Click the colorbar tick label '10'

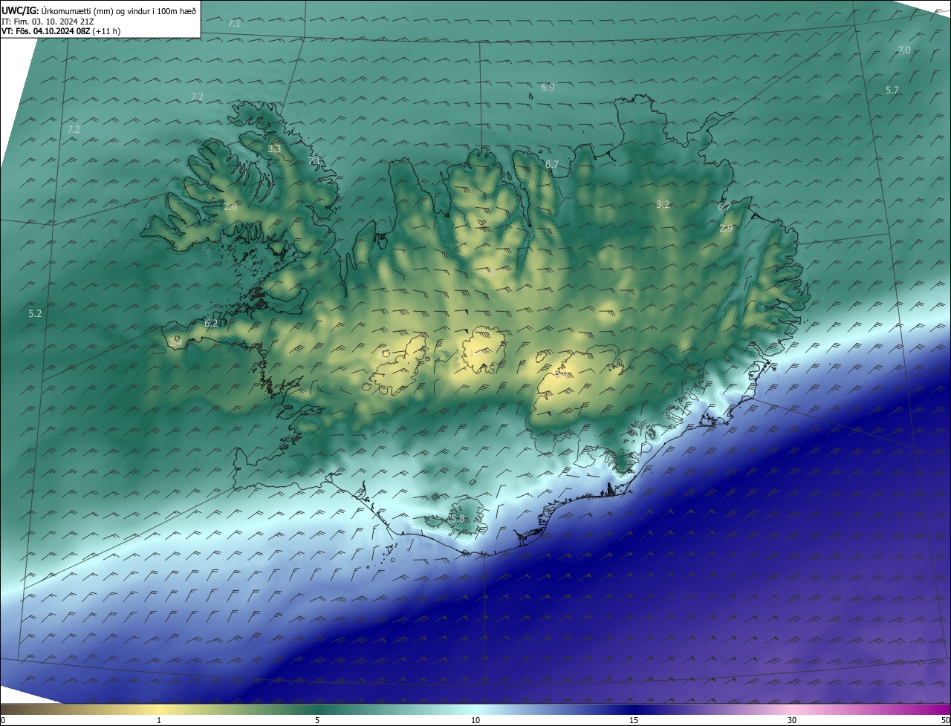coord(475,720)
